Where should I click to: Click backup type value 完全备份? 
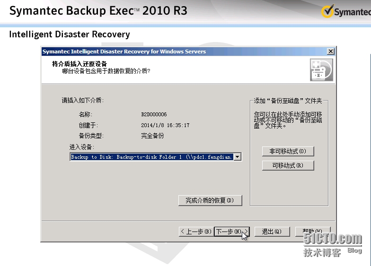[x=152, y=136]
